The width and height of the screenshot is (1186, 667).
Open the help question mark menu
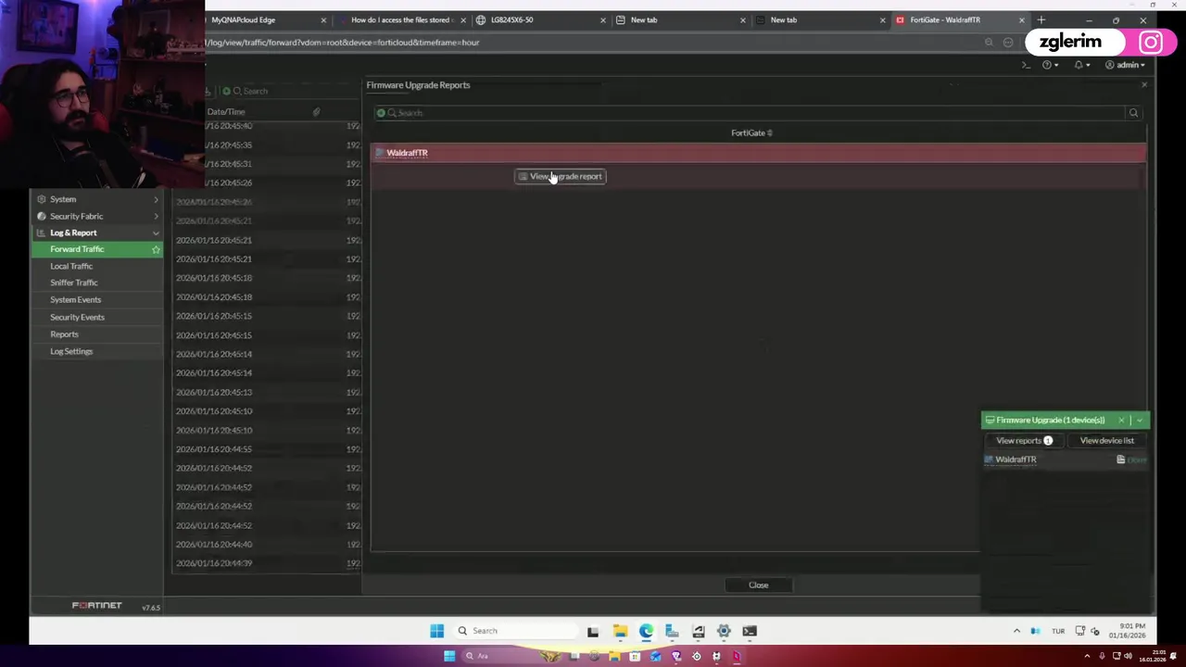1050,65
